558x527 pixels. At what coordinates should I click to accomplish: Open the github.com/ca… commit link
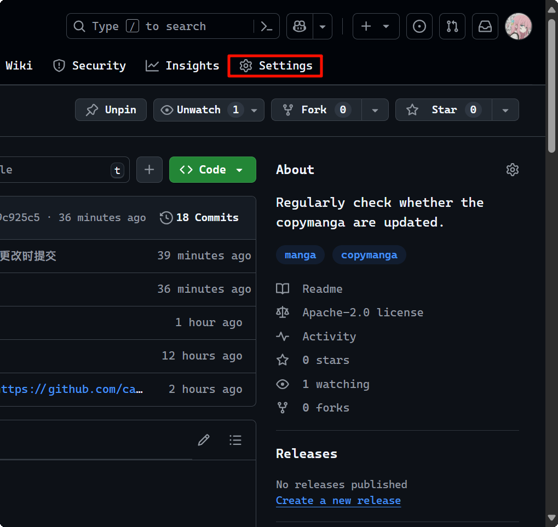coord(71,390)
